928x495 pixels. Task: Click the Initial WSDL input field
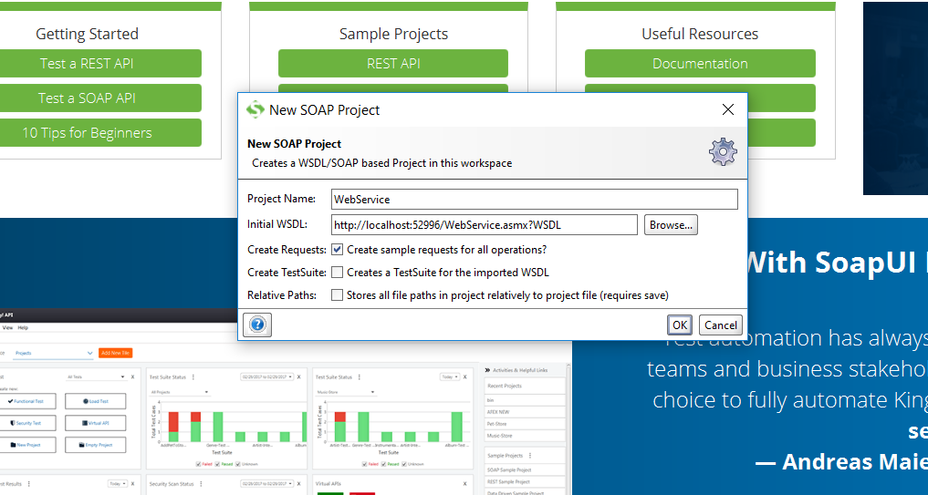[x=485, y=225]
